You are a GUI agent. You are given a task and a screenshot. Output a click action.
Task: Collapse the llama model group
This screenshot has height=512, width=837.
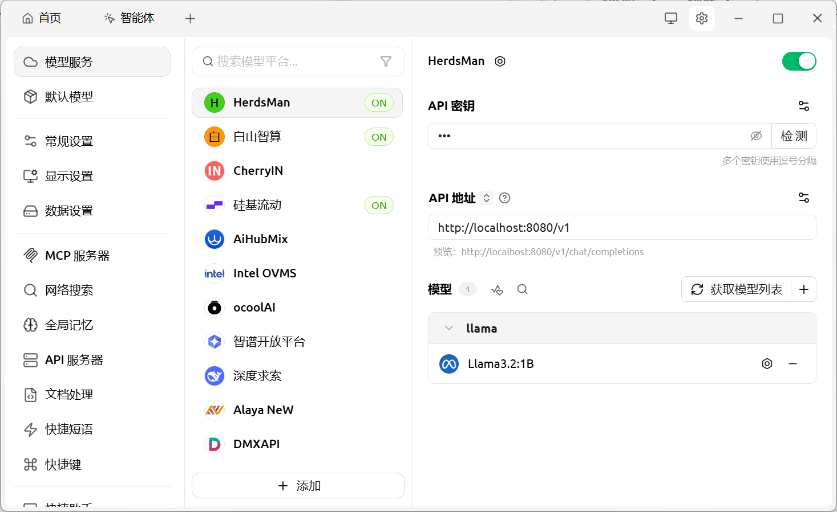pyautogui.click(x=449, y=329)
